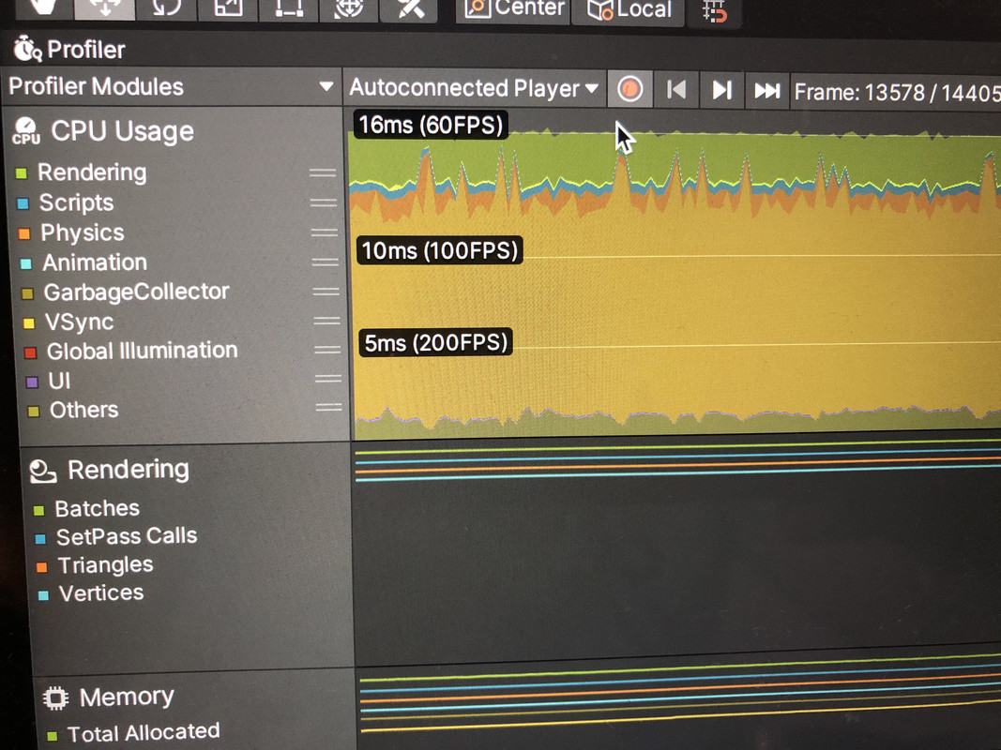The width and height of the screenshot is (1001, 750).
Task: Select the Move tool in toolbar
Action: [x=105, y=8]
